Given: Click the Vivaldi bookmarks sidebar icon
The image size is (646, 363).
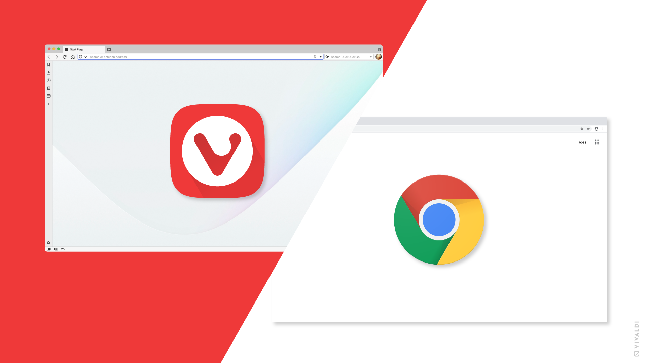Looking at the screenshot, I should point(49,64).
